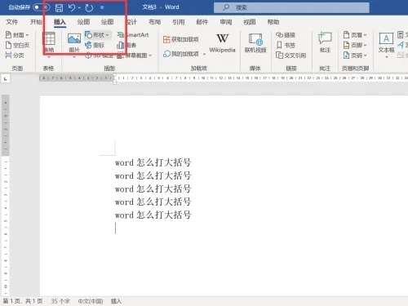Click in the 搜索 search box
This screenshot has height=306, width=408.
coord(291,7)
